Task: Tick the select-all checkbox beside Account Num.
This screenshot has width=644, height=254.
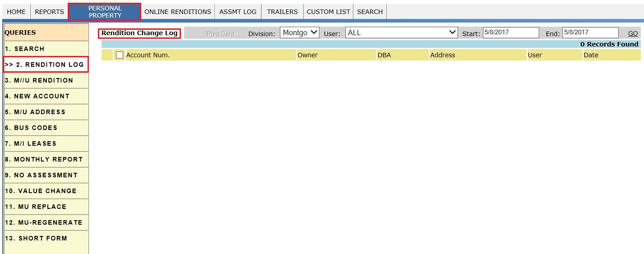Action: (120, 55)
